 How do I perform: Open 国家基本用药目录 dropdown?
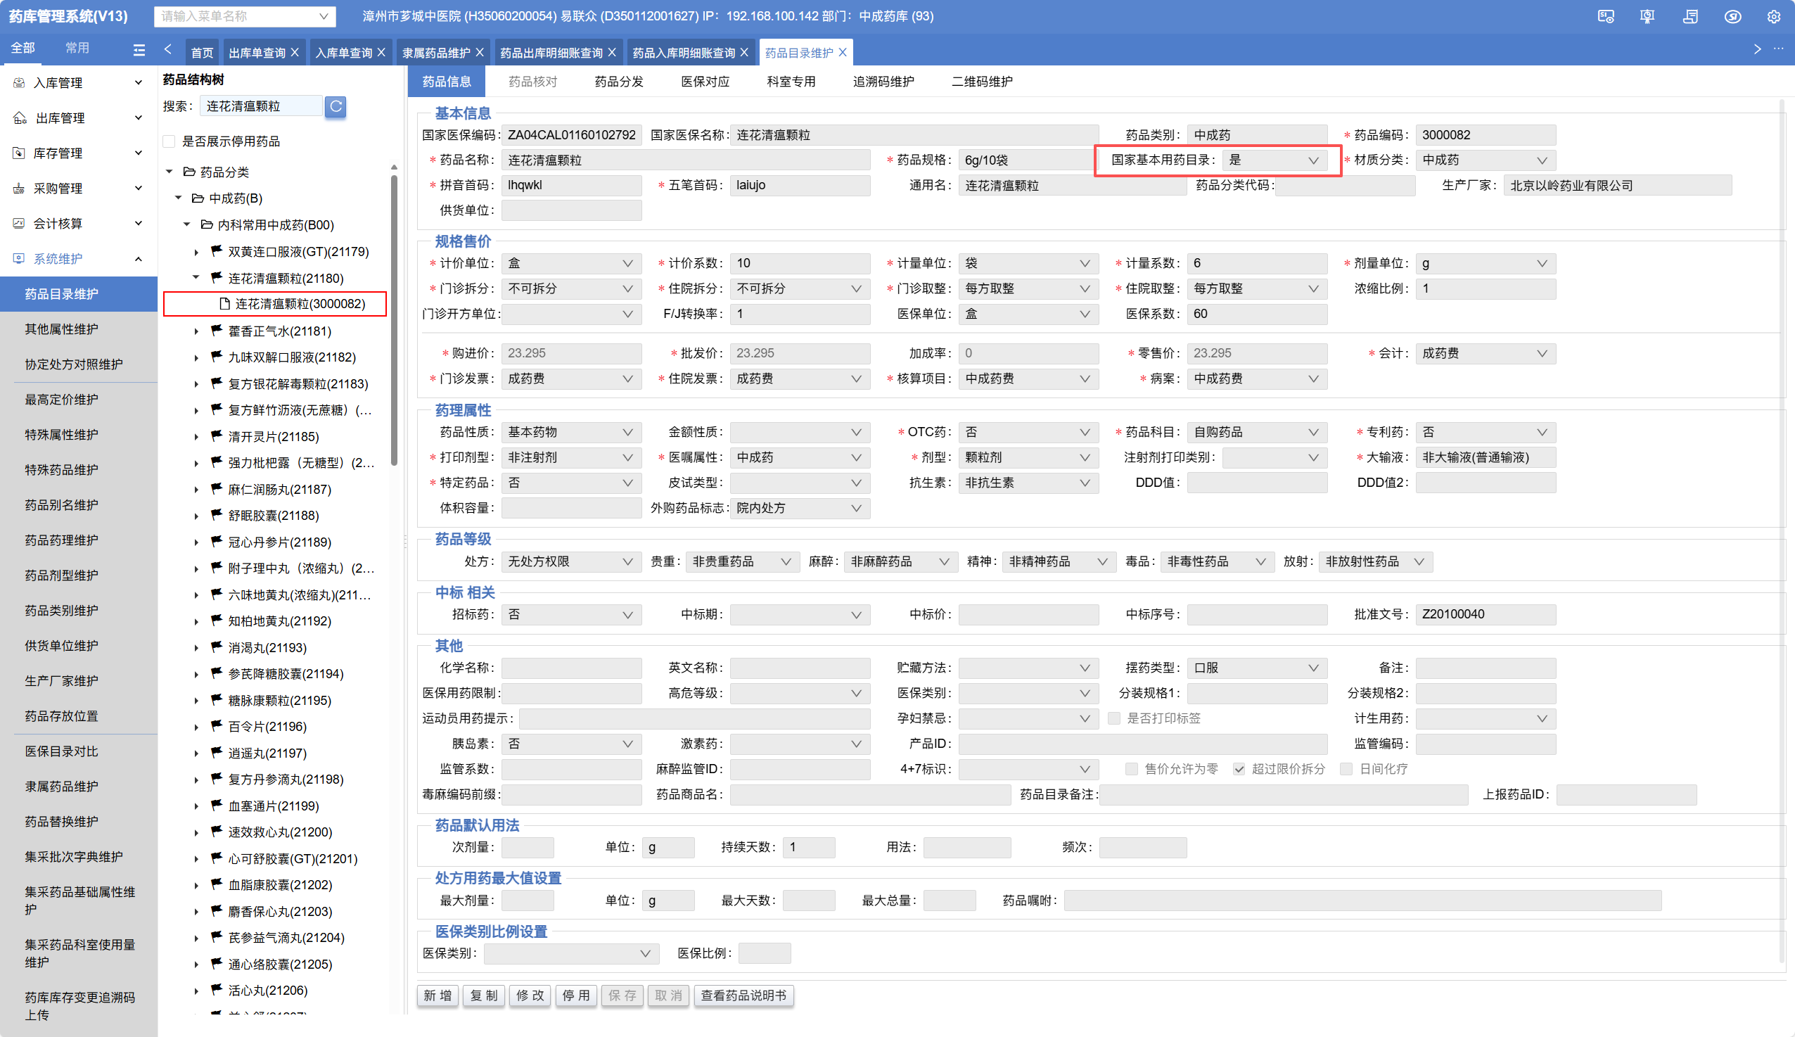point(1275,160)
